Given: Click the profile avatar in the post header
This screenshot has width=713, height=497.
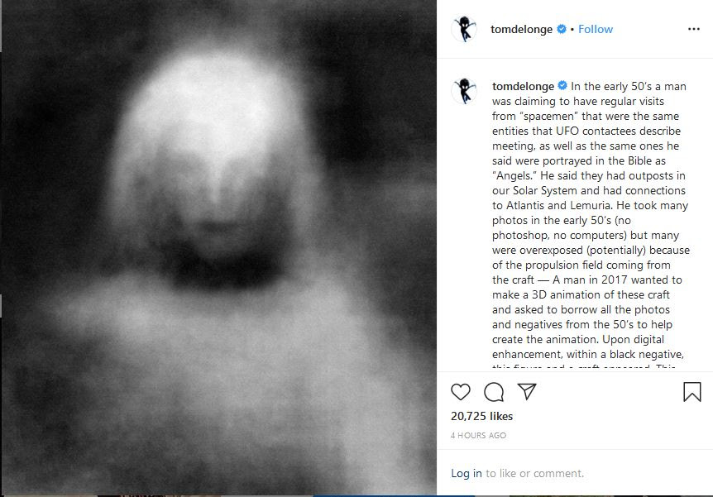Looking at the screenshot, I should tap(464, 29).
